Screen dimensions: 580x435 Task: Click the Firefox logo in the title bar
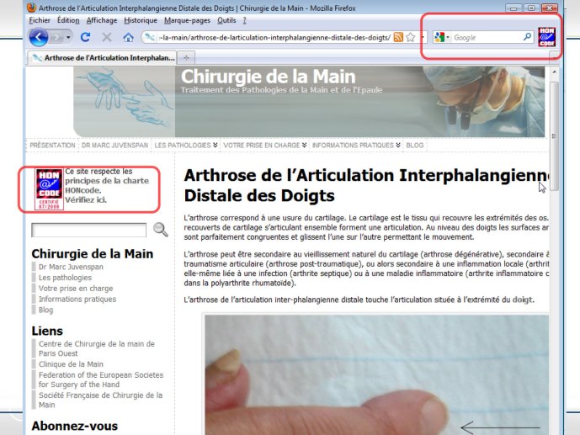(32, 8)
